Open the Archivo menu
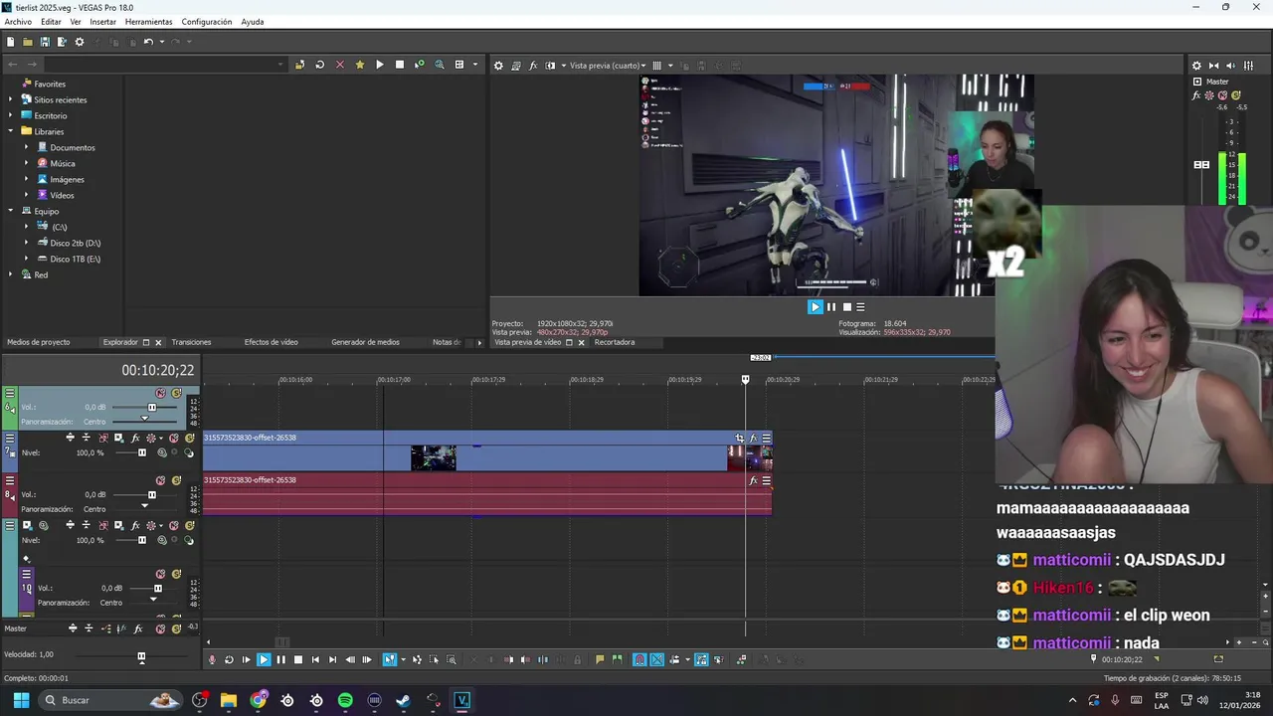This screenshot has width=1273, height=716. pyautogui.click(x=18, y=22)
